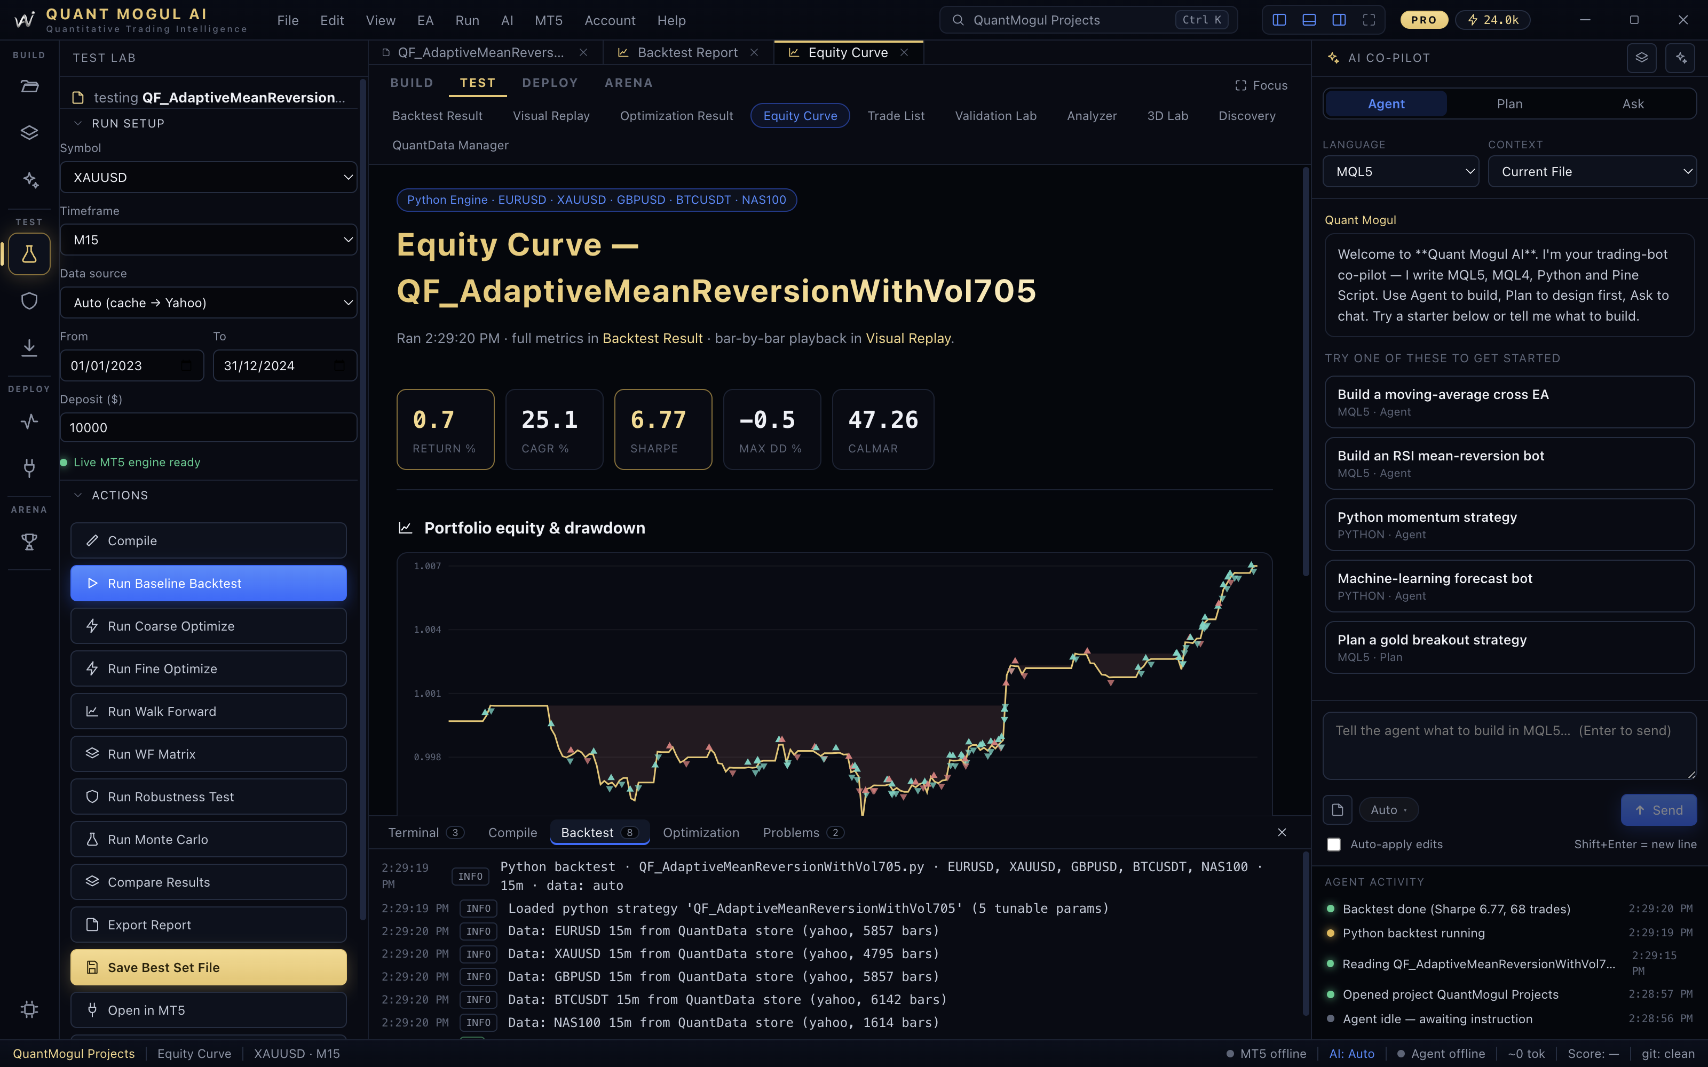
Task: Click the plug icon under Deploy sidebar
Action: tap(29, 468)
